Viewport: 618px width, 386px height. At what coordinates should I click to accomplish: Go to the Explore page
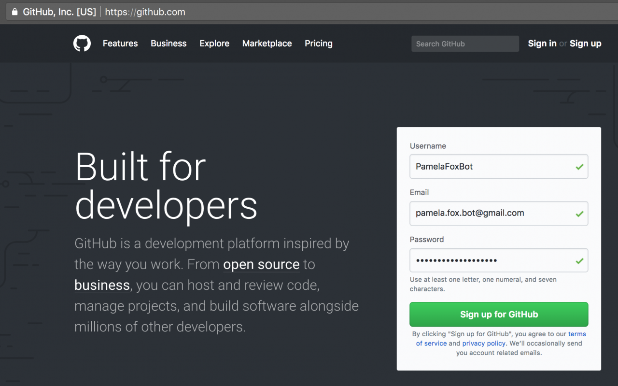[x=214, y=43]
